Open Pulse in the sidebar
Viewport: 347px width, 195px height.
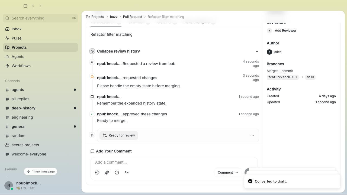point(41,38)
